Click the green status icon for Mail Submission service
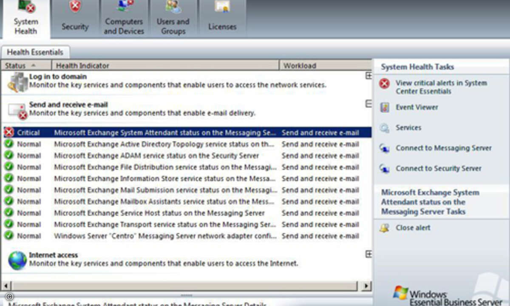The image size is (510, 306). tap(9, 190)
